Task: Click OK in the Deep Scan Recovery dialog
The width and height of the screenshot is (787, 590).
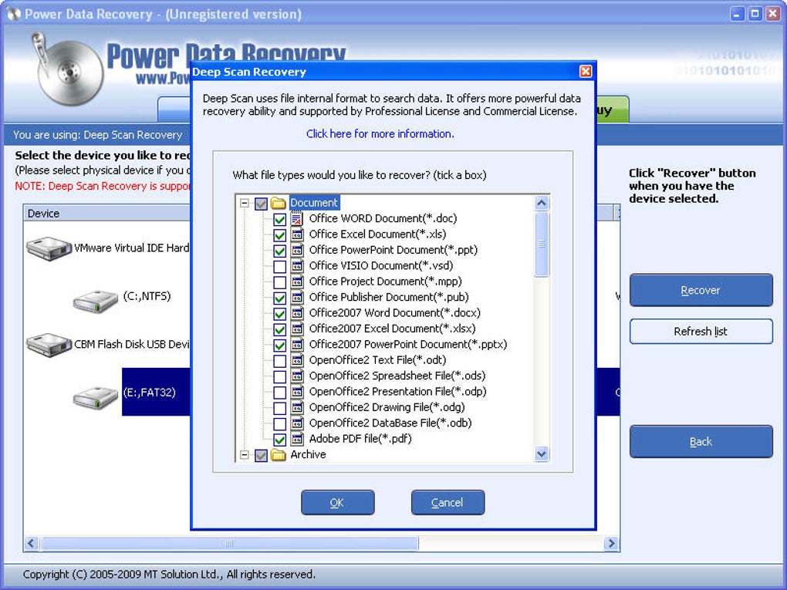Action: [x=338, y=503]
